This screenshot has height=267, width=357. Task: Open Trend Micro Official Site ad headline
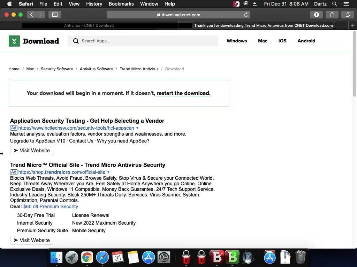click(x=88, y=165)
